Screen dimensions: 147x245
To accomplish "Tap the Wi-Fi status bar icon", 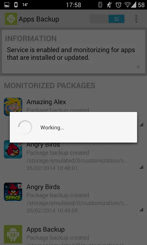I will [127, 5].
